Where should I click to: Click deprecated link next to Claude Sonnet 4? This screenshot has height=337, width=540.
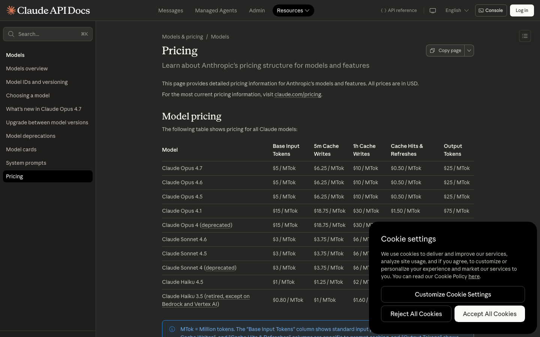pos(220,268)
